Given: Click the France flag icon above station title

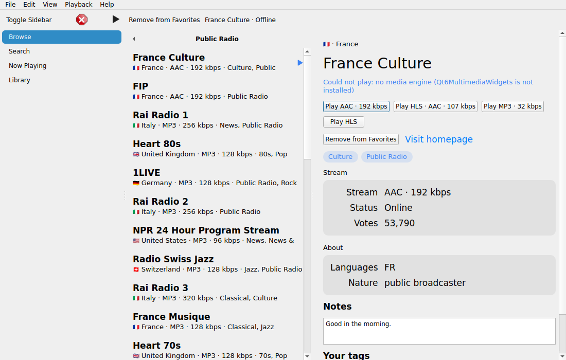Looking at the screenshot, I should [x=326, y=44].
